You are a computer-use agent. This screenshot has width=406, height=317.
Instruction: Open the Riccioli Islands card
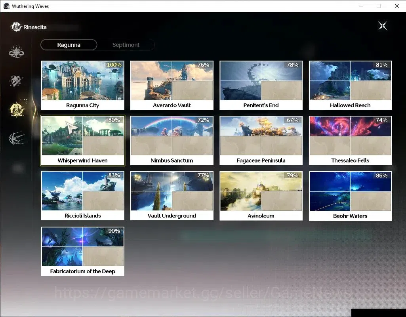pos(83,196)
